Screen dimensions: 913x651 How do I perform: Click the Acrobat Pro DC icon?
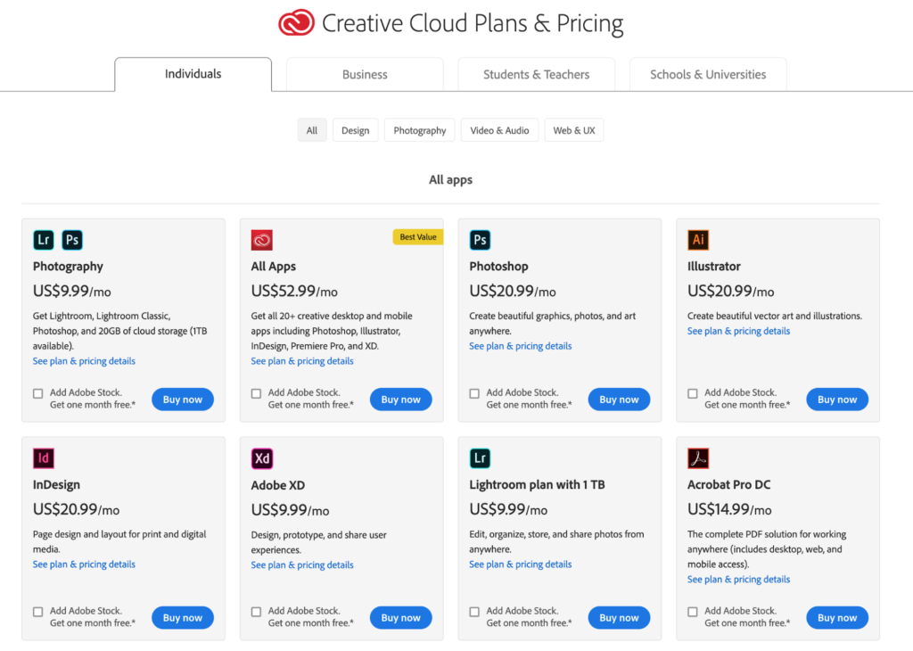[698, 458]
